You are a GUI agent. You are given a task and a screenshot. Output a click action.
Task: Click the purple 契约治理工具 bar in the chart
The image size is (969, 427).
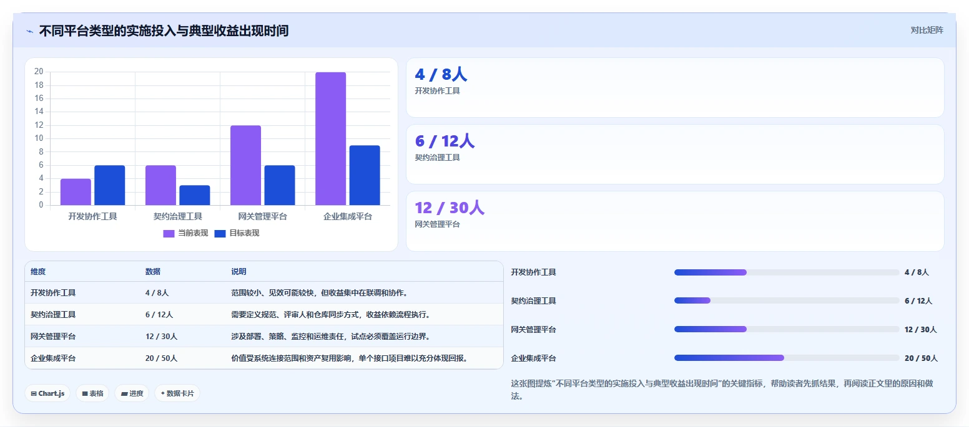coord(160,185)
